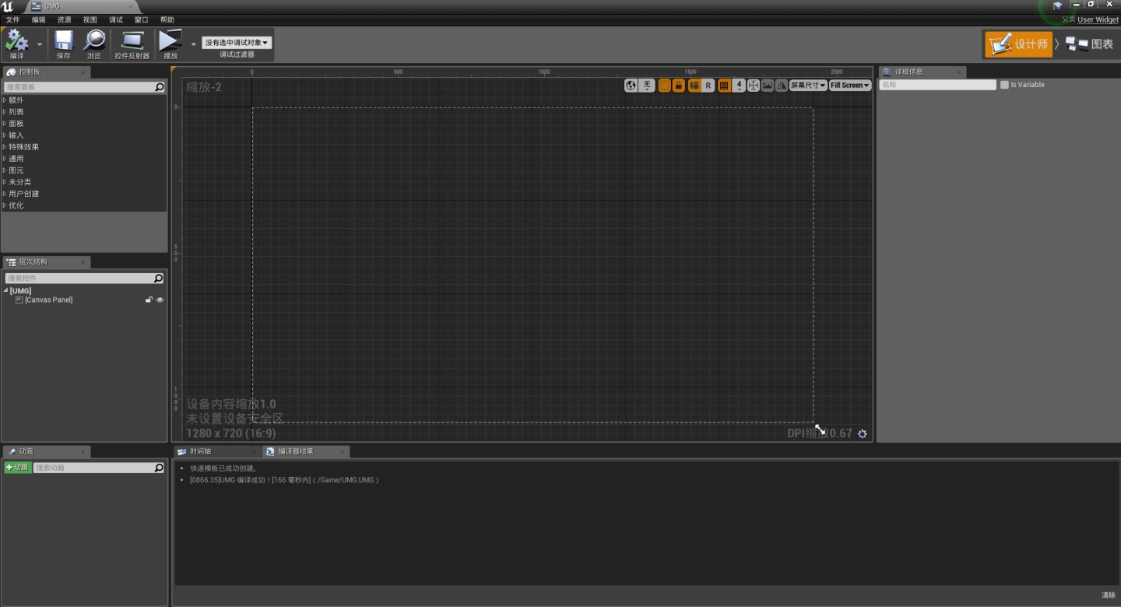Open the 编译 options dropdown arrow
Image resolution: width=1121 pixels, height=607 pixels.
(40, 44)
